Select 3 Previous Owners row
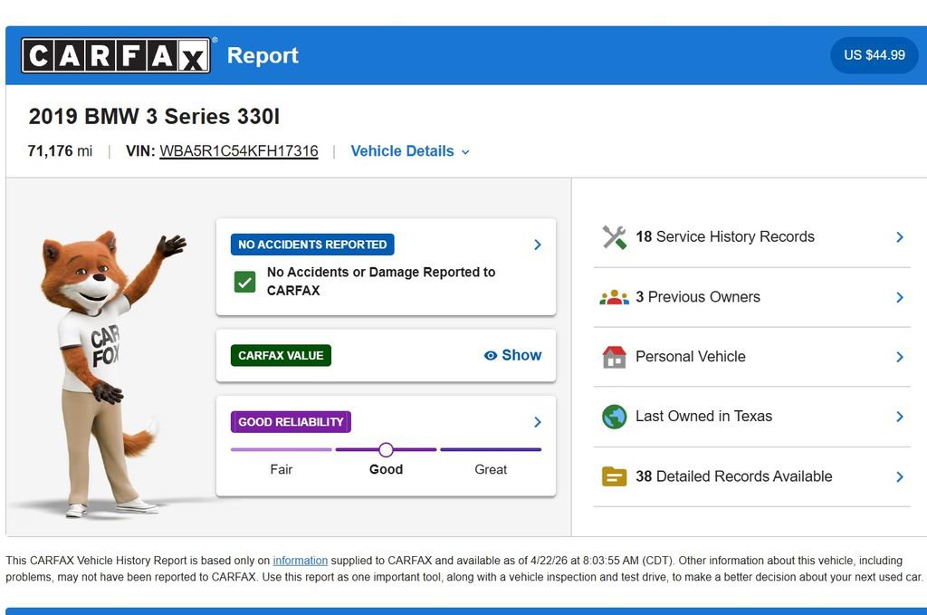The image size is (927, 615). pyautogui.click(x=752, y=297)
